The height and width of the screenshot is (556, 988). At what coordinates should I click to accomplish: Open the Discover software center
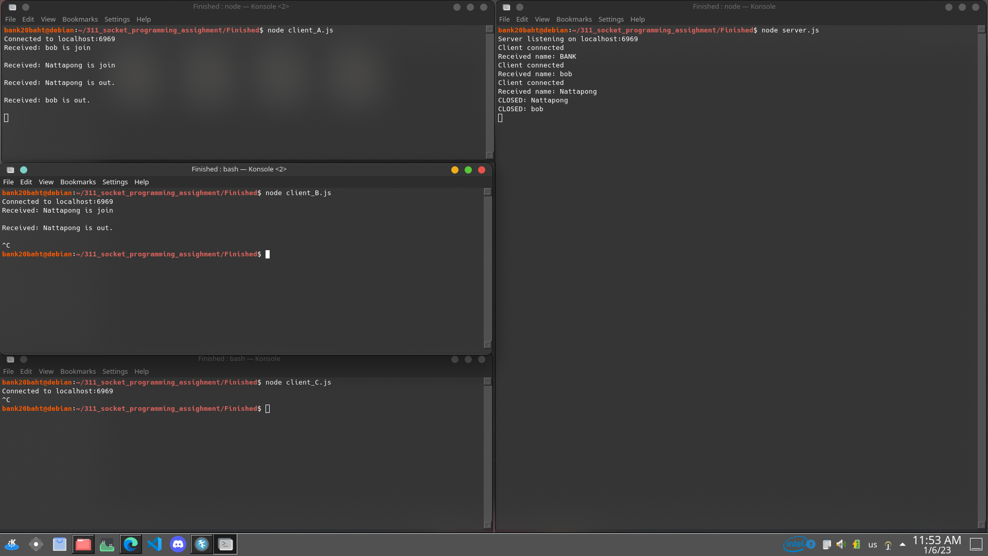pos(59,544)
